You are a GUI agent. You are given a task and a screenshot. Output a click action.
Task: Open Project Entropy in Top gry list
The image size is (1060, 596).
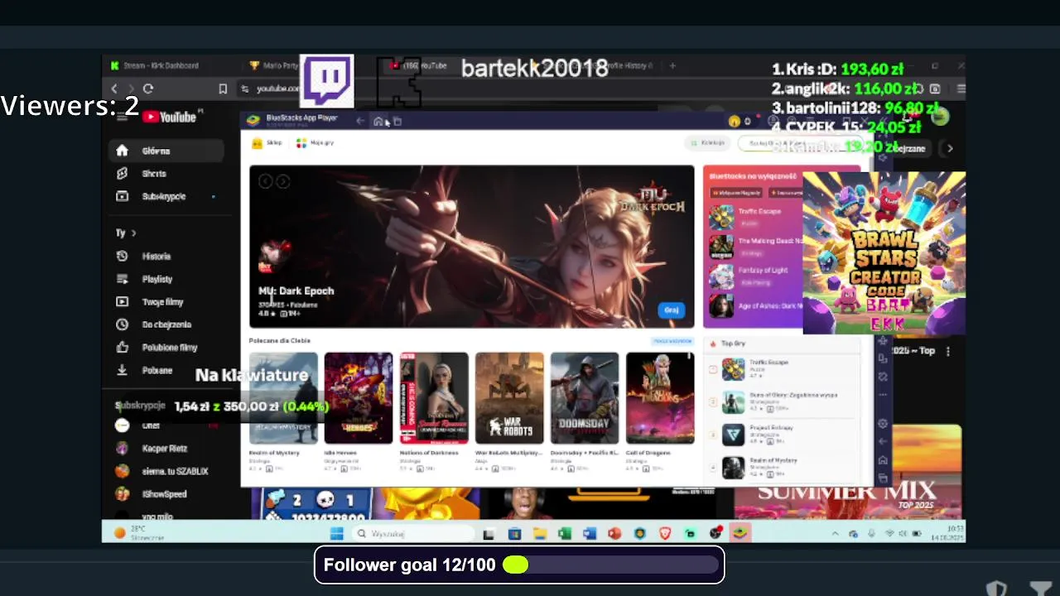[778, 435]
